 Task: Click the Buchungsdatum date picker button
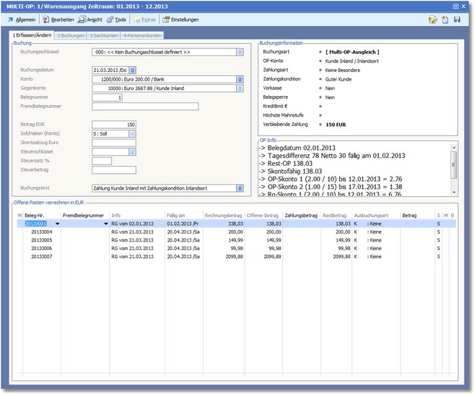[132, 70]
